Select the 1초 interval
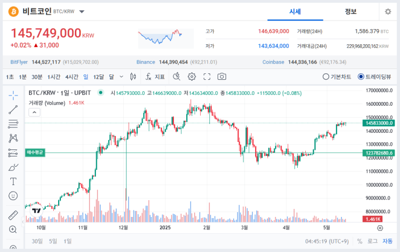 click(10, 77)
